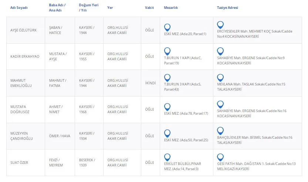Click the Taziye Adresi column header

pyautogui.click(x=228, y=8)
